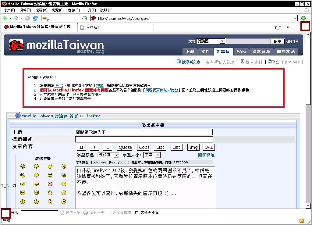Open the back button history dropdown arrow
312x225 pixels.
10,19
